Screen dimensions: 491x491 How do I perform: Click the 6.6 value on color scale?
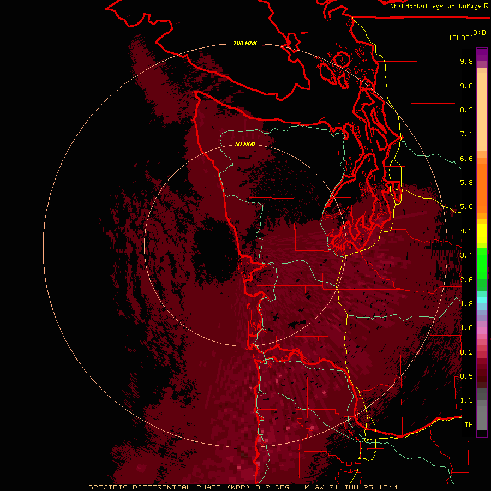point(466,158)
